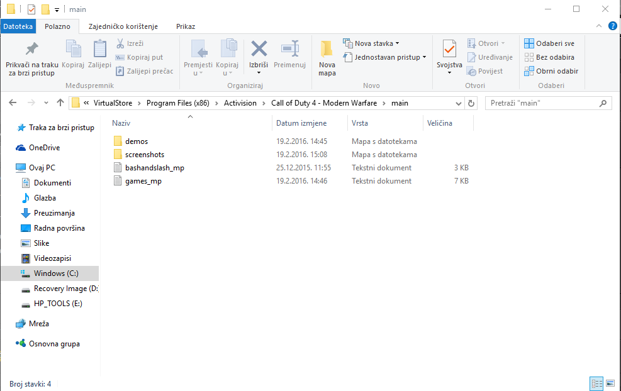Collapse the ribbon with the chevron

599,26
